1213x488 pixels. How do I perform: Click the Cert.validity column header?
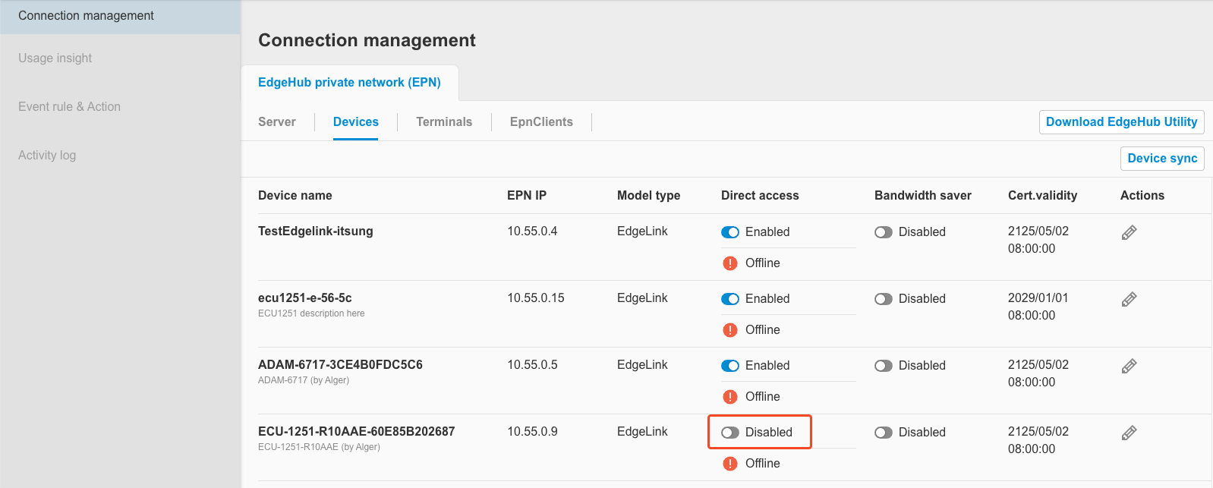click(1042, 196)
